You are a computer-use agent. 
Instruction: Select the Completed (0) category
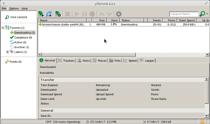click(21, 38)
